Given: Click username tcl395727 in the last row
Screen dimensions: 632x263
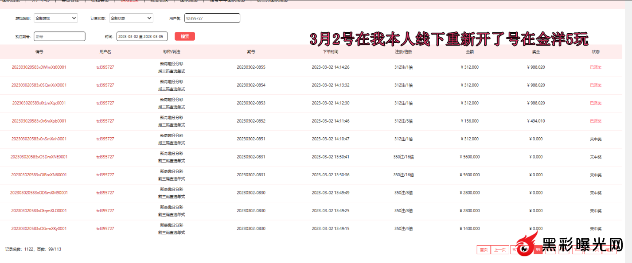Looking at the screenshot, I should tap(105, 228).
